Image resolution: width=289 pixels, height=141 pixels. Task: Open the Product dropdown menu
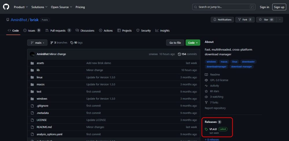click(x=21, y=7)
